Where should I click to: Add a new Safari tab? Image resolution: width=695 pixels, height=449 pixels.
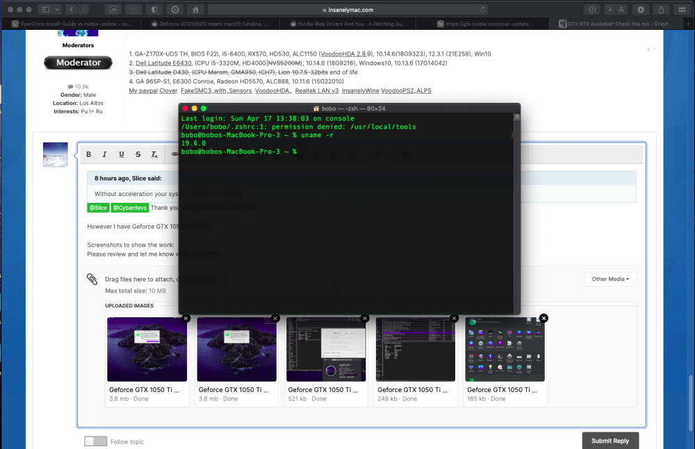pos(689,24)
